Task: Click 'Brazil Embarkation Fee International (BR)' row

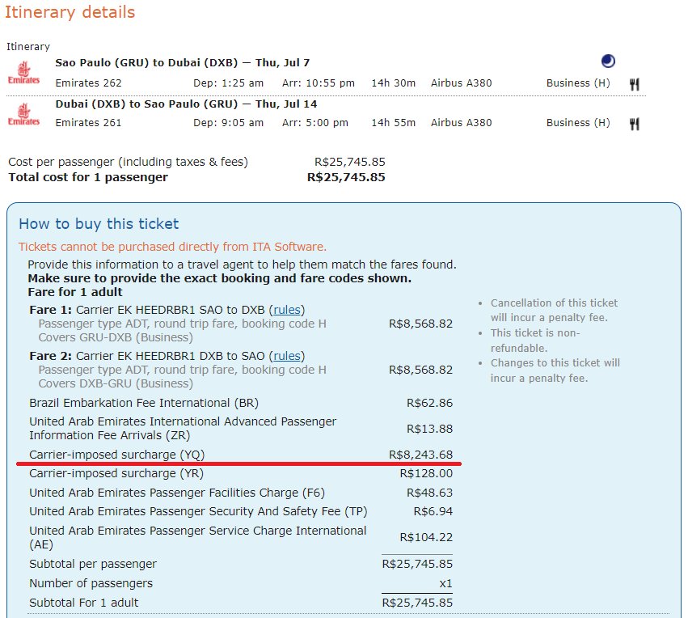Action: point(241,403)
